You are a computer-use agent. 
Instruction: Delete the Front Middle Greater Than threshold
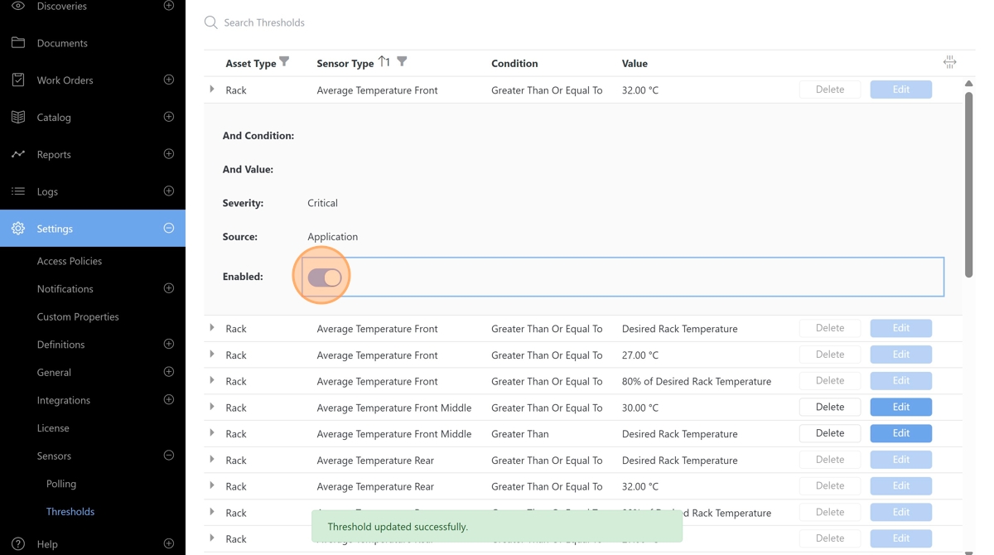pyautogui.click(x=829, y=433)
